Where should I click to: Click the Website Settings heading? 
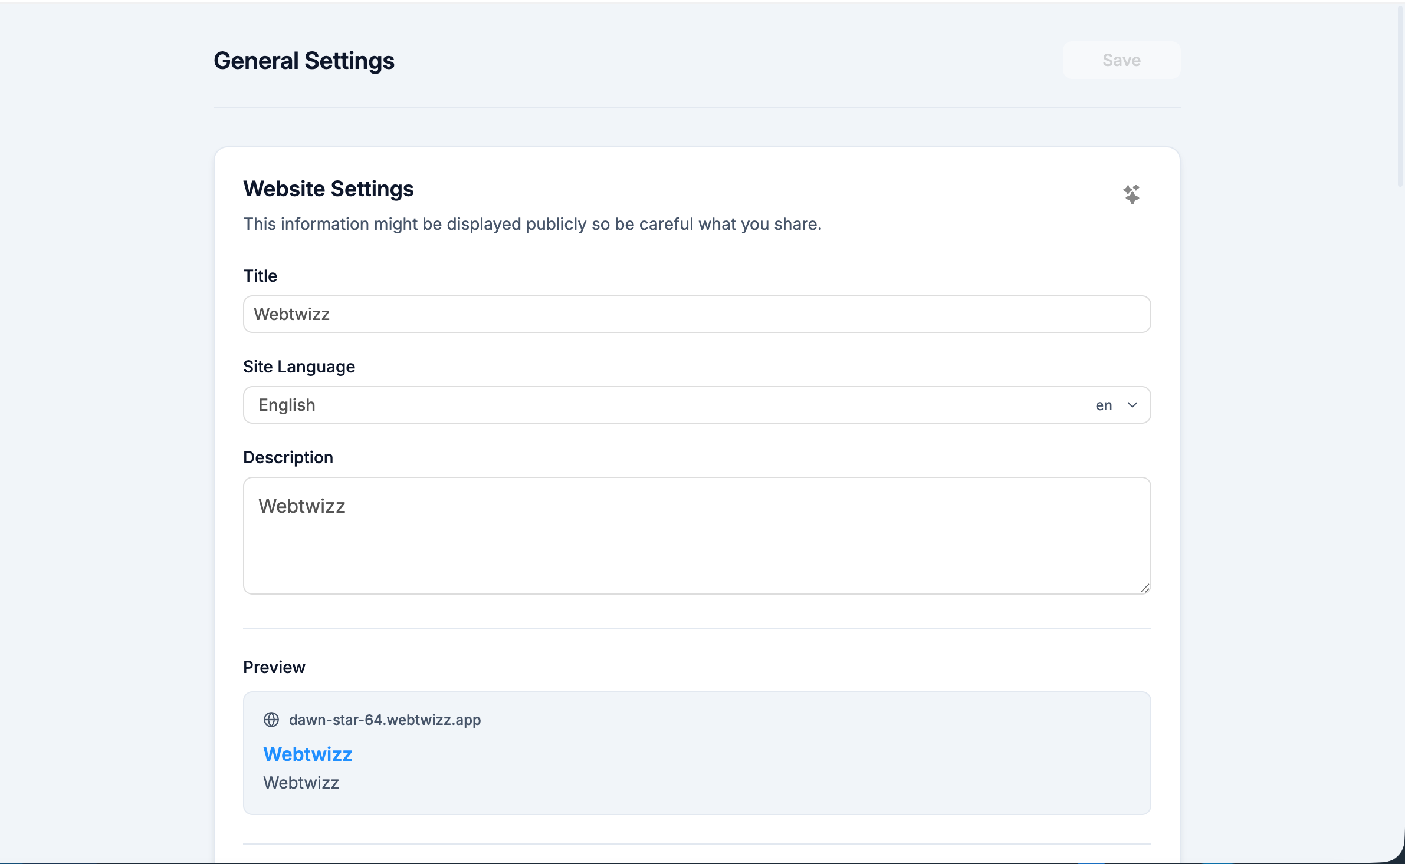(329, 189)
